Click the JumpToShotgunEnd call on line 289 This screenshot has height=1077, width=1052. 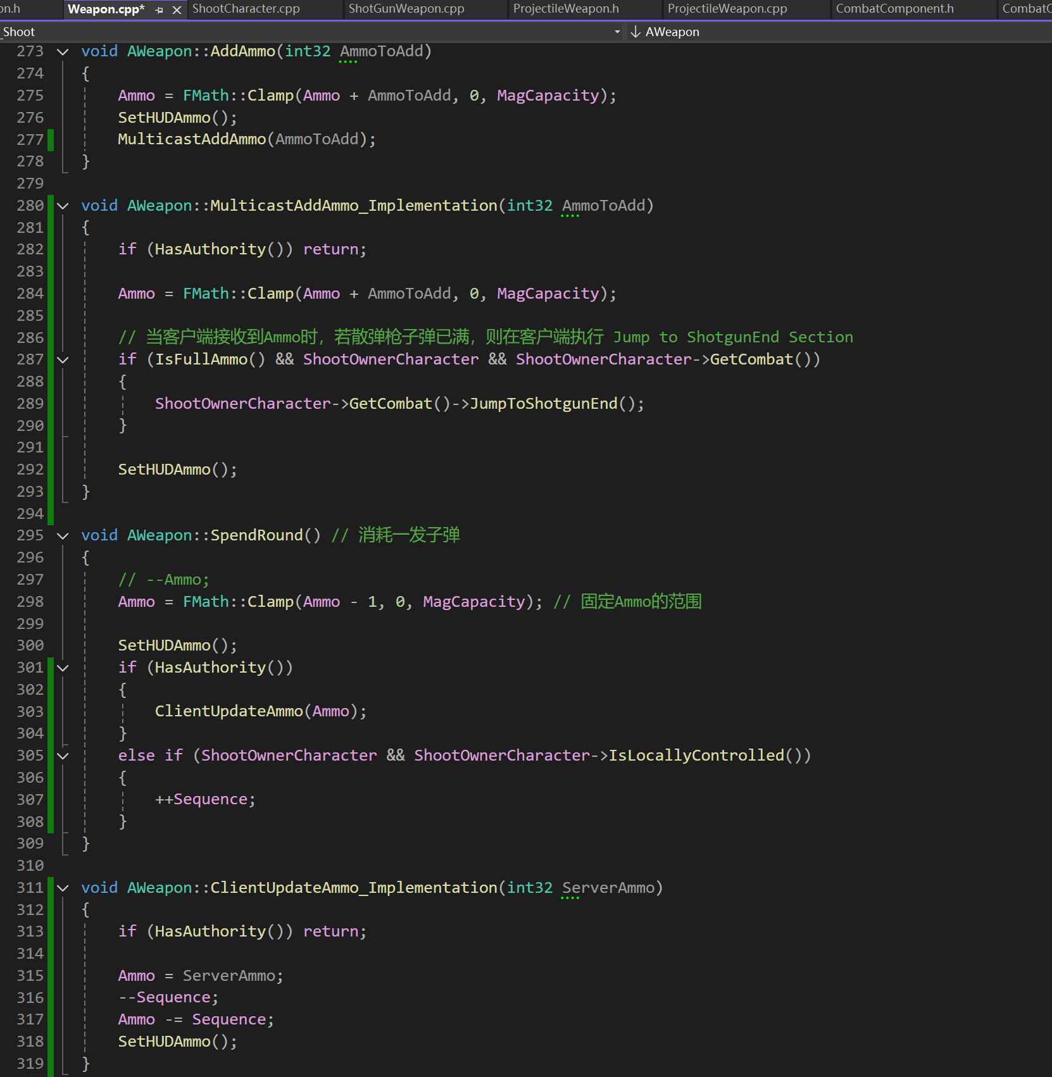[x=543, y=404]
